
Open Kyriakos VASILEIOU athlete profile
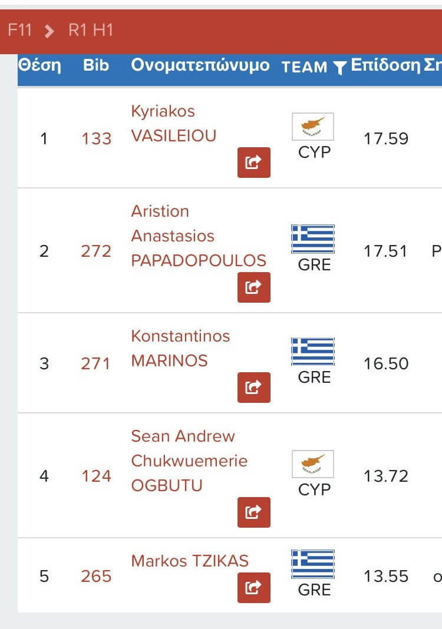point(173,124)
